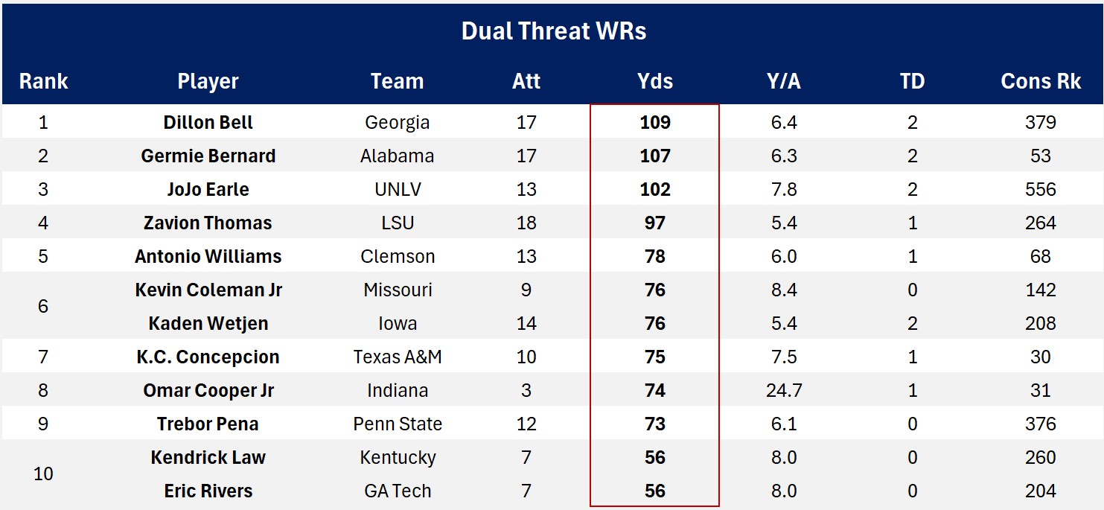Select the Team column header
This screenshot has width=1104, height=510.
click(x=397, y=81)
